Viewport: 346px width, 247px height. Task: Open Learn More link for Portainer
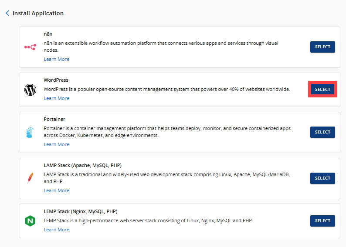pos(57,144)
